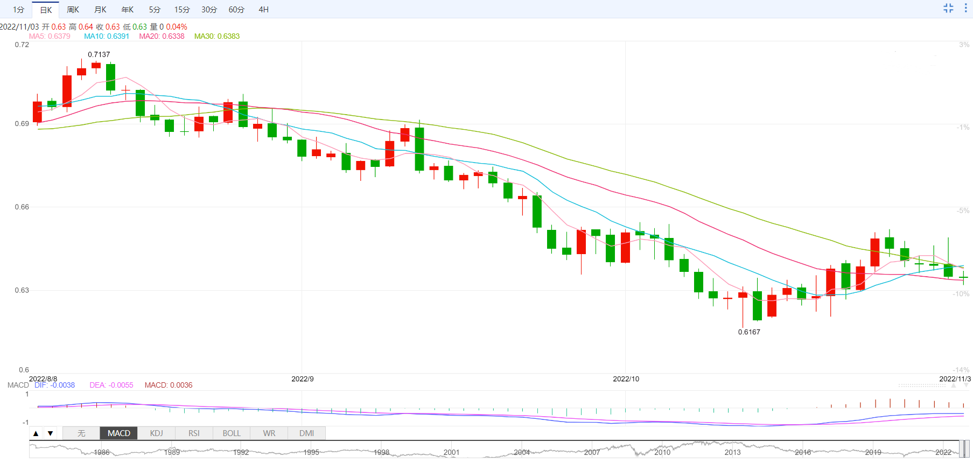Click the high price label 0.7137

pos(99,54)
